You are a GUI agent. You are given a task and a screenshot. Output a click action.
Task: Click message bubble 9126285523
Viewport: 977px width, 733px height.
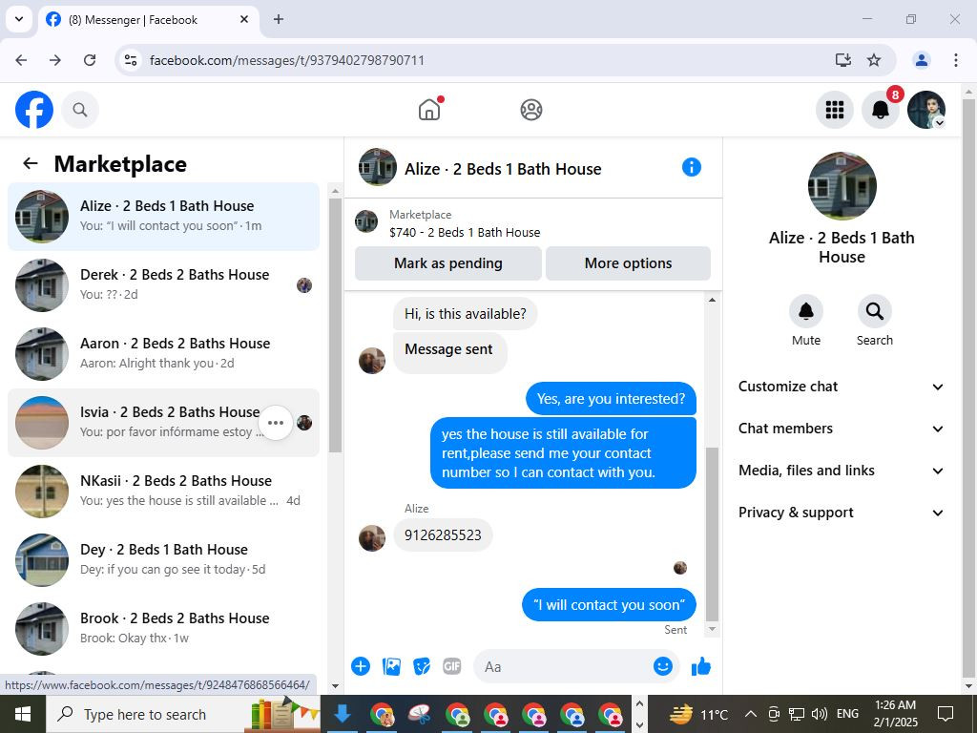coord(443,534)
